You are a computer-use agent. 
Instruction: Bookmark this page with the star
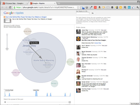tap(78, 7)
